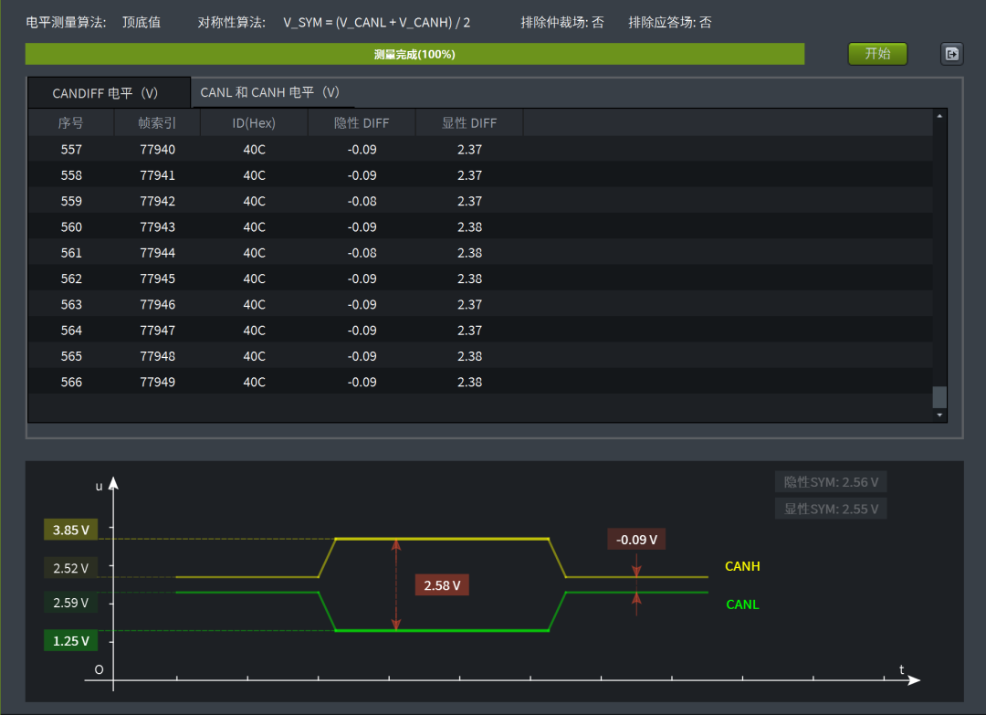Sort by the 帧索引 column header

click(157, 122)
